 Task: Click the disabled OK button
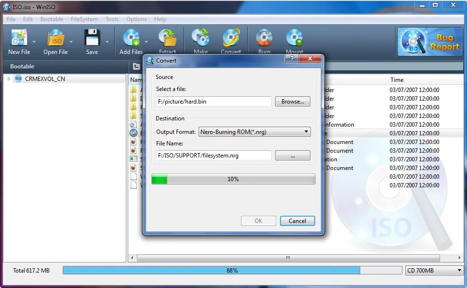[x=258, y=221]
